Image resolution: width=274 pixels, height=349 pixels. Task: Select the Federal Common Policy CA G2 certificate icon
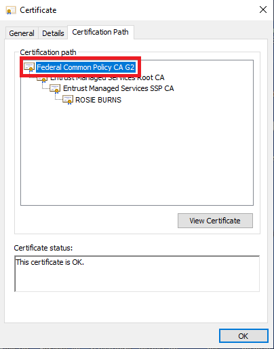(29, 67)
